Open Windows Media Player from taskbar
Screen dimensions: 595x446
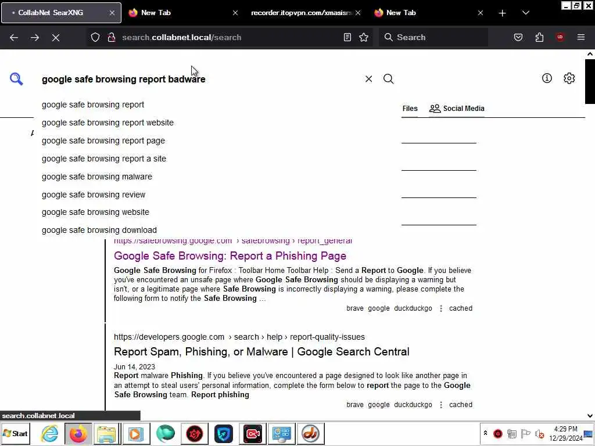tap(135, 433)
